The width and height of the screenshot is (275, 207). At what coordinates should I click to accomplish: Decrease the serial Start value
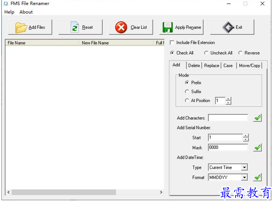246,139
